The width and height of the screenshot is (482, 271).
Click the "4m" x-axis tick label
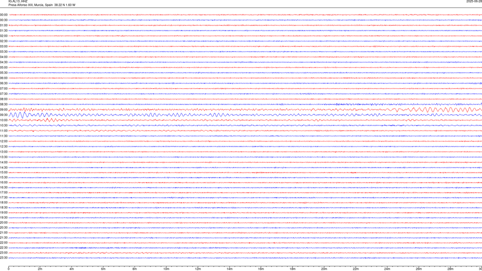pyautogui.click(x=72, y=269)
